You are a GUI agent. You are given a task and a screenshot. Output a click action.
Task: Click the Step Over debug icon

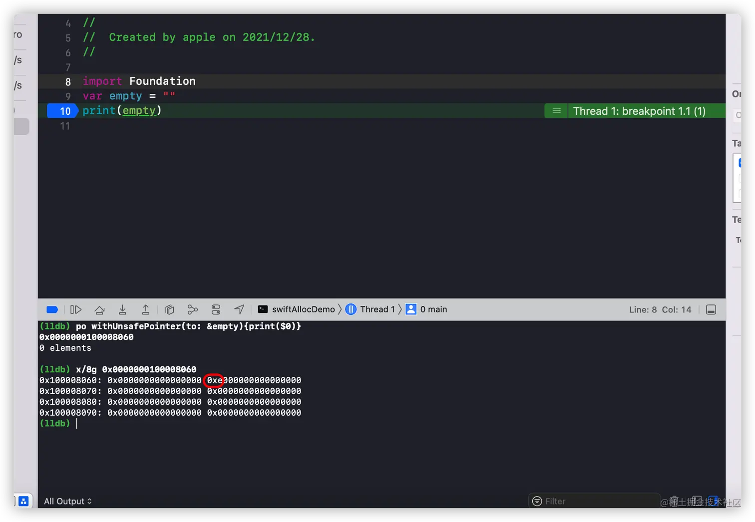click(99, 309)
